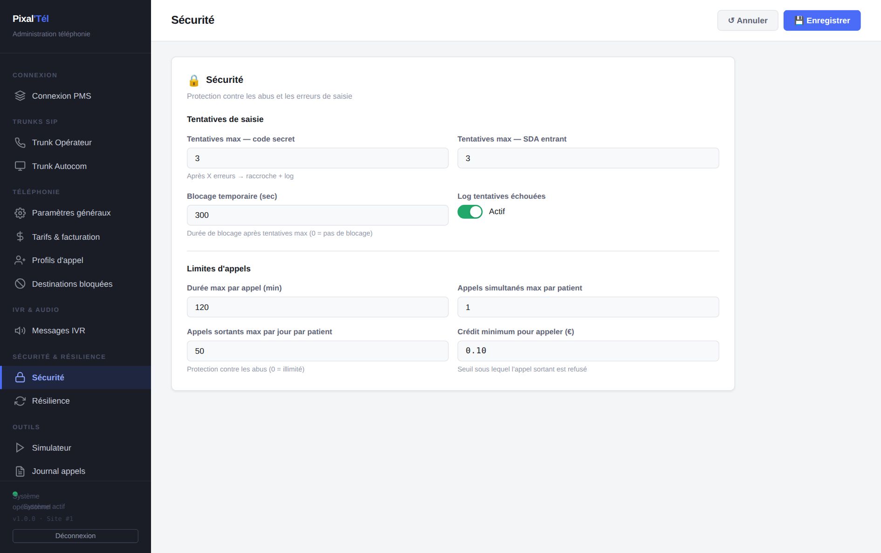Image resolution: width=881 pixels, height=553 pixels.
Task: Select the monitor icon for Trunk Autocom
Action: 20,166
